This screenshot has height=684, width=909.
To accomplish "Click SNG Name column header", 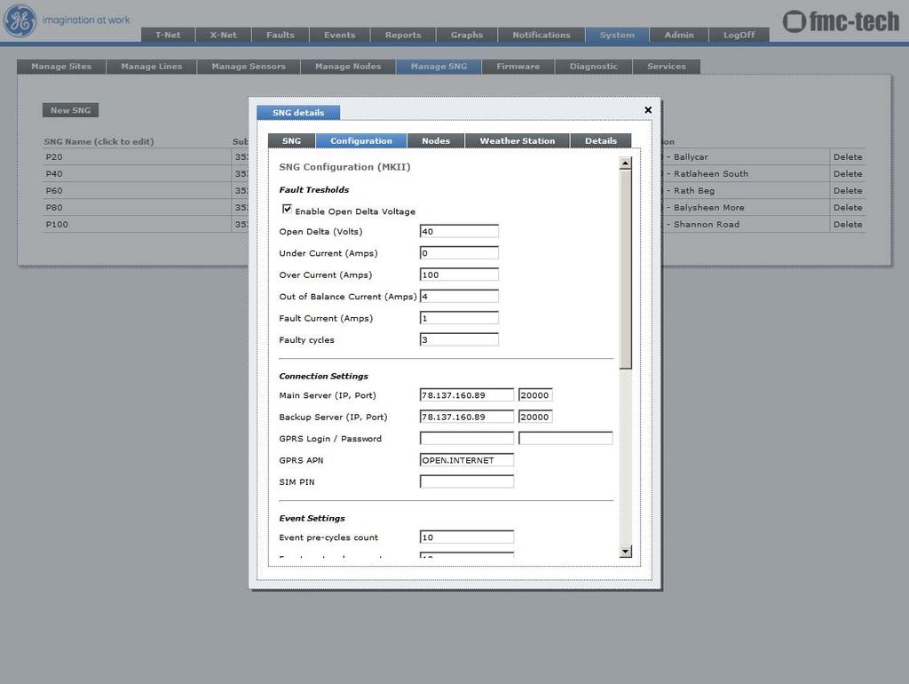I will point(99,141).
